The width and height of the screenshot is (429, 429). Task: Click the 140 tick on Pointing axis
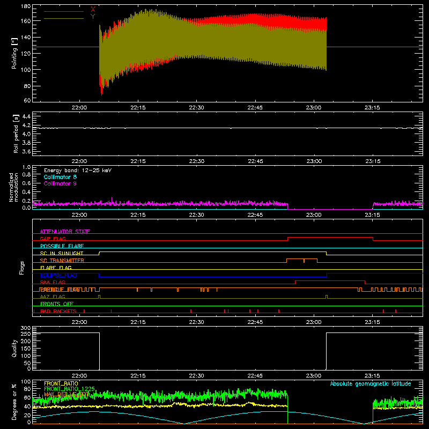[26, 37]
